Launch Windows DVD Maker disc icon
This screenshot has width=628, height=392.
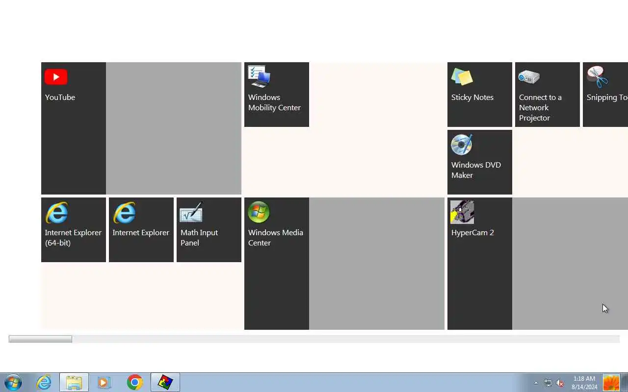coord(462,144)
